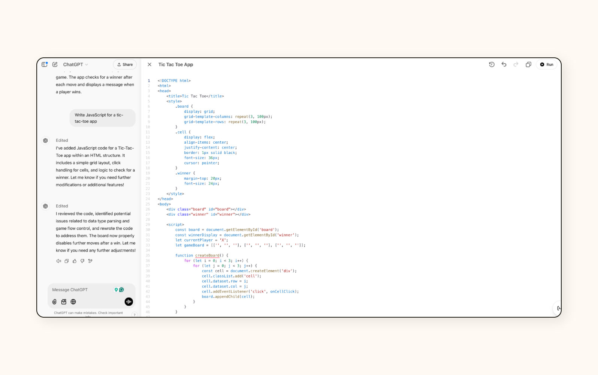Screen dimensions: 598x375
Task: Start voice mode with the black waveform button
Action: coord(129,301)
